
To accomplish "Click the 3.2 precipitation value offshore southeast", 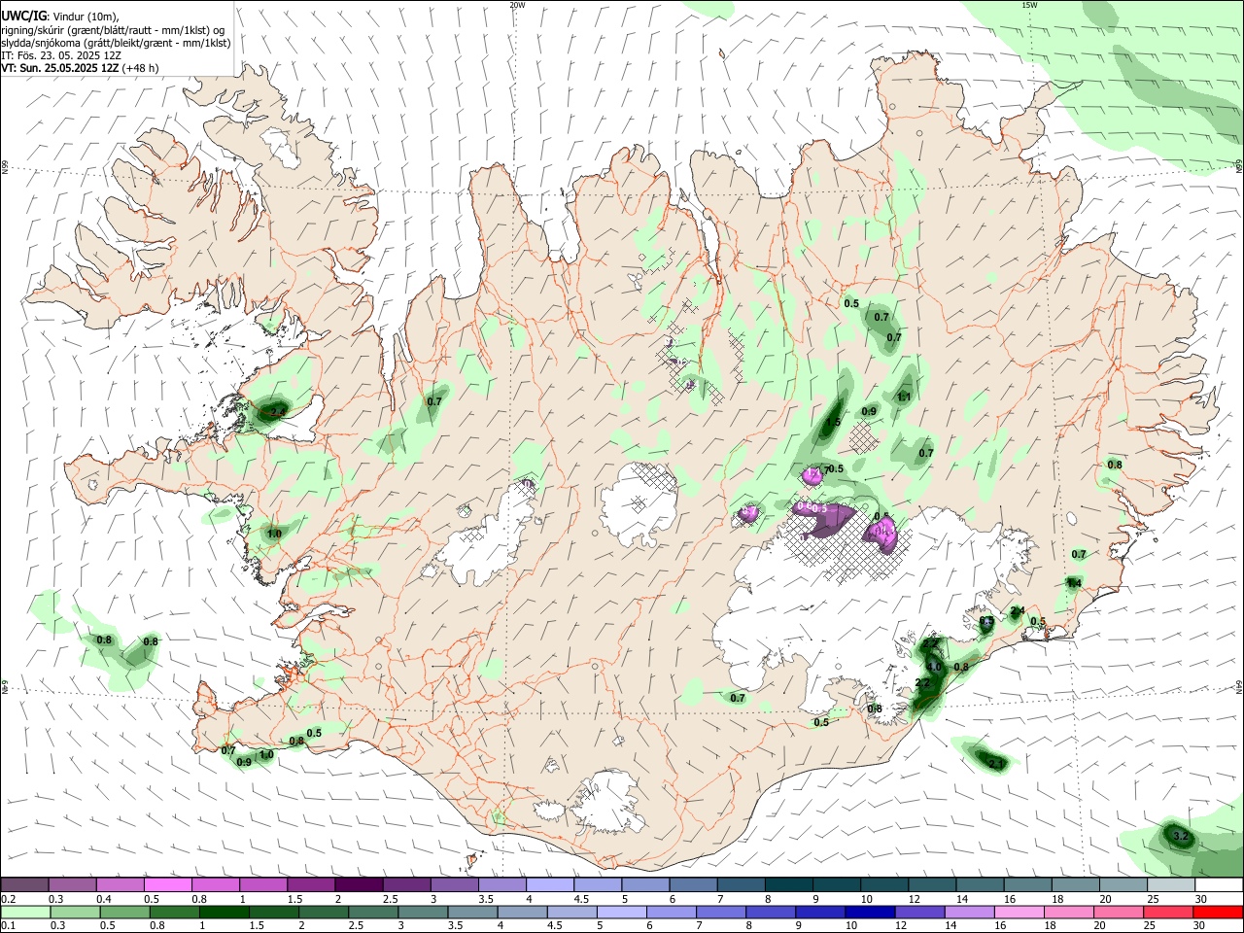I will (x=1181, y=836).
